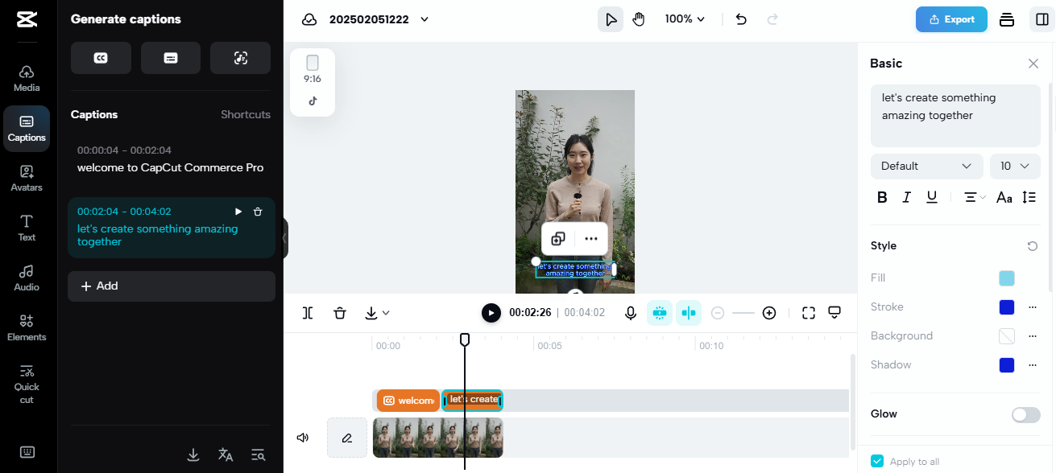Screen dimensions: 1056x473
Task: Add a new caption
Action: 172,286
